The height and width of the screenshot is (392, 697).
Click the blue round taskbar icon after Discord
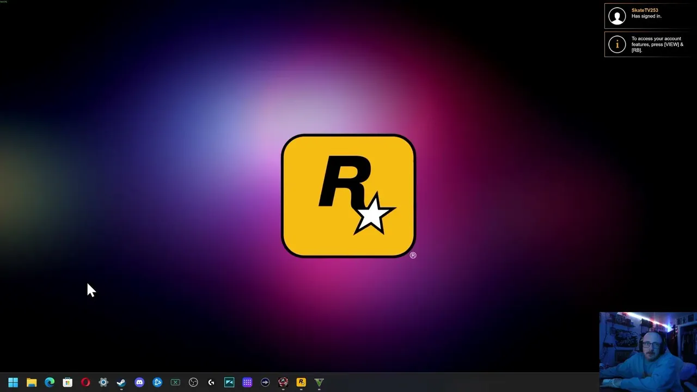coord(157,382)
